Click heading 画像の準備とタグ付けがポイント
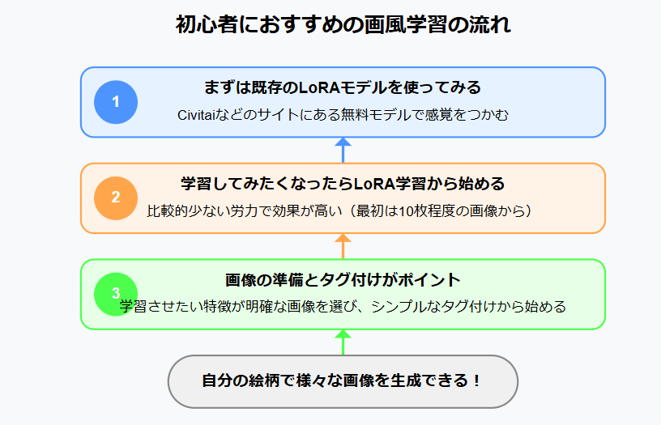The height and width of the screenshot is (425, 661). click(x=343, y=279)
